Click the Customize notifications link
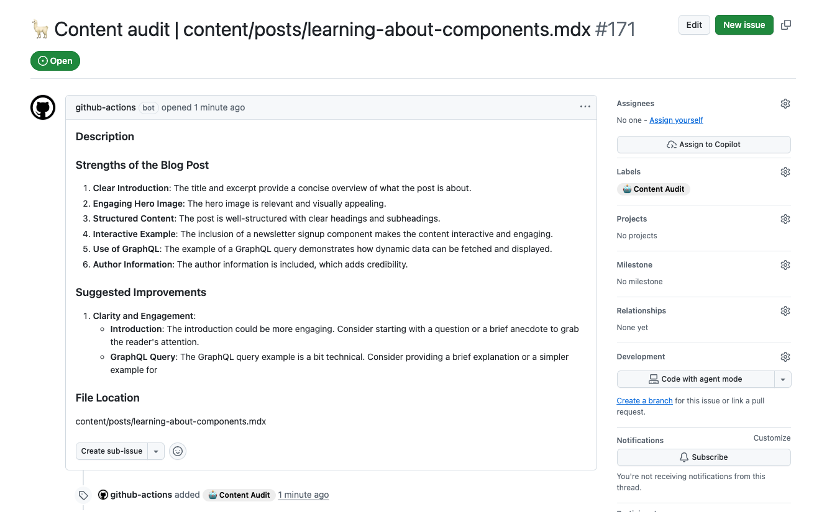The width and height of the screenshot is (832, 512). 772,438
